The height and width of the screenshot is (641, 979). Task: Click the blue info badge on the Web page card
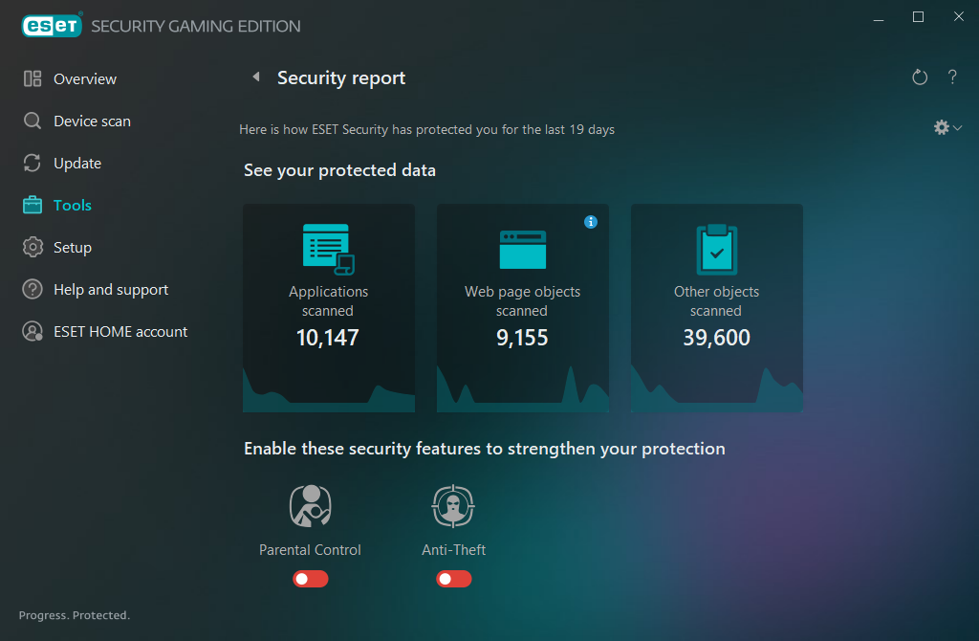pyautogui.click(x=591, y=222)
